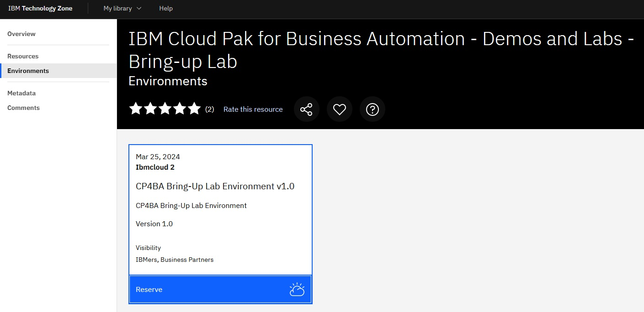Click the Version 1.0 text

(154, 224)
